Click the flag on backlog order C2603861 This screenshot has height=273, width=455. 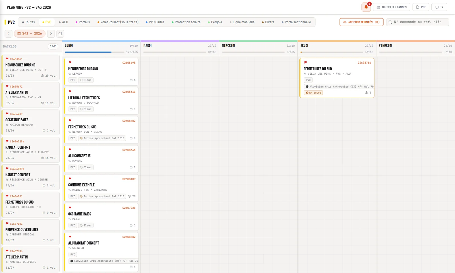(x=7, y=59)
